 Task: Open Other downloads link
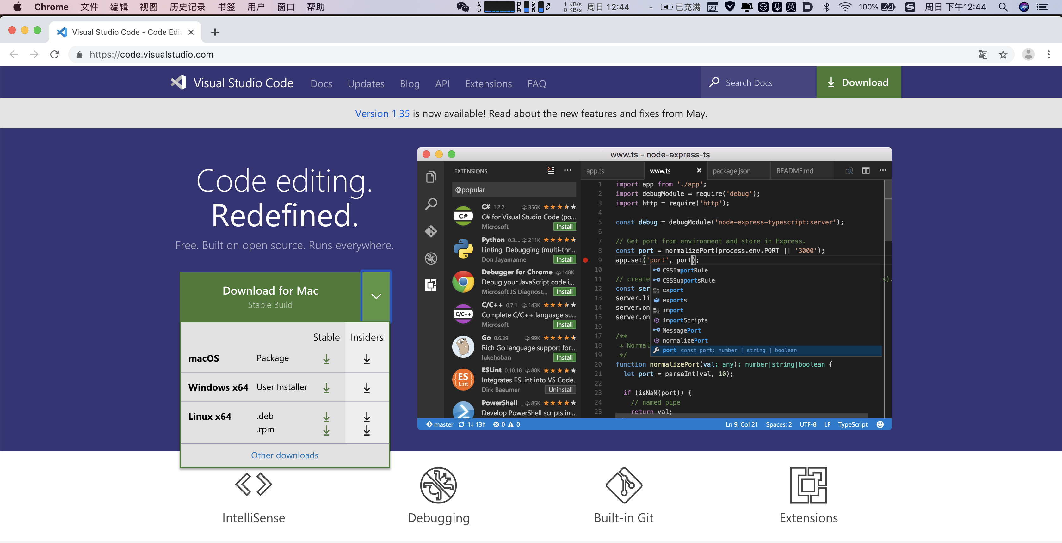[x=284, y=455]
